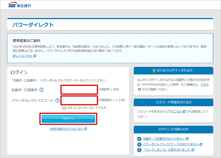221x158 pixels.
Task: Click the 店番号・口座番号 input field
Action: point(79,89)
